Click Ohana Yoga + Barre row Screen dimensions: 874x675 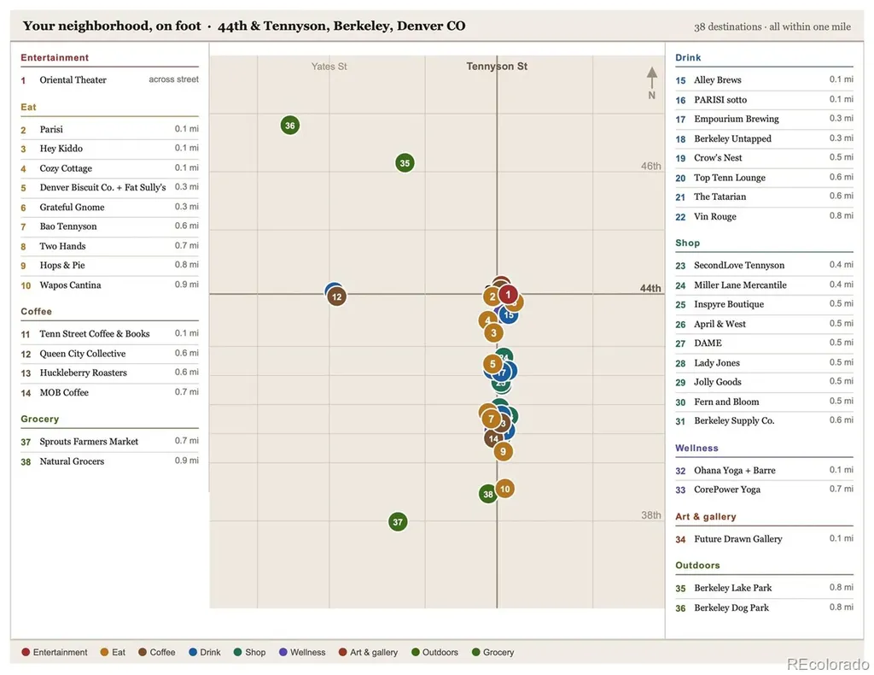tap(764, 470)
